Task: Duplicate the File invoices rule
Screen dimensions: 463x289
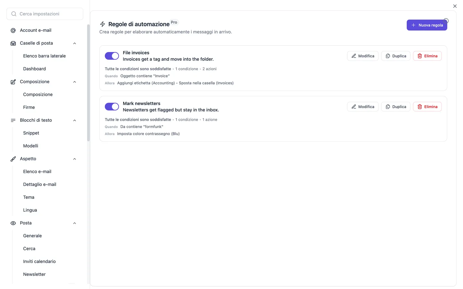Action: pos(396,56)
